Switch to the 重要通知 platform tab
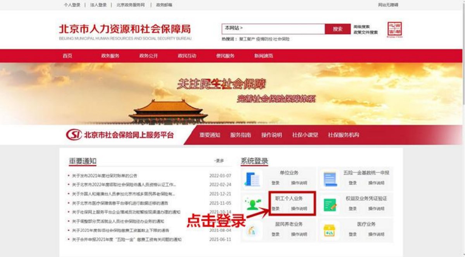Screen dimensions: 465x257 click(210, 135)
